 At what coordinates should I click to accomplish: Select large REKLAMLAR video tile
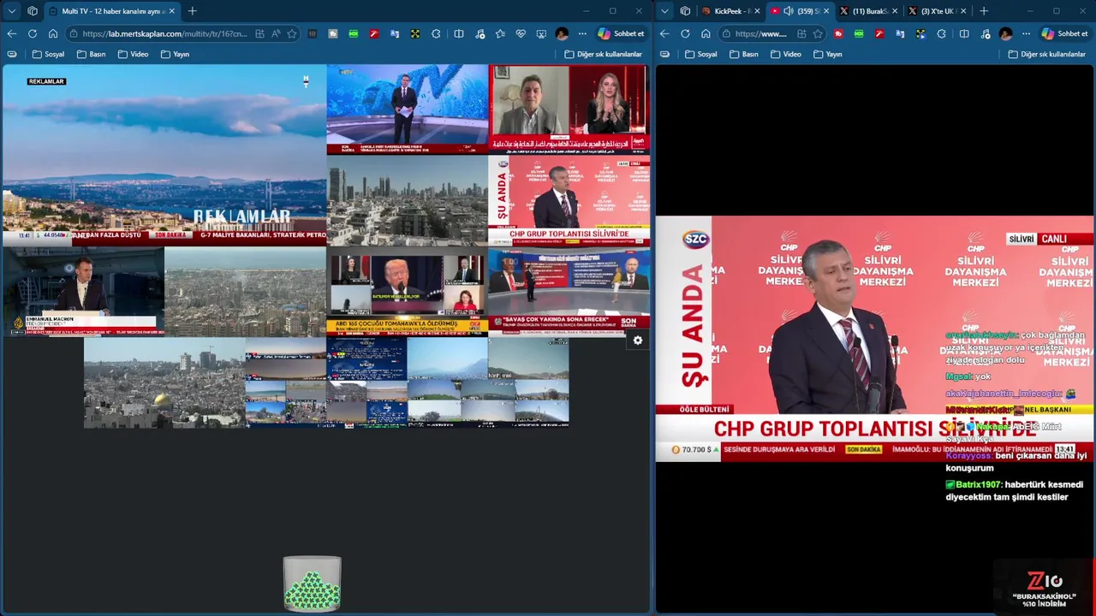pyautogui.click(x=164, y=156)
